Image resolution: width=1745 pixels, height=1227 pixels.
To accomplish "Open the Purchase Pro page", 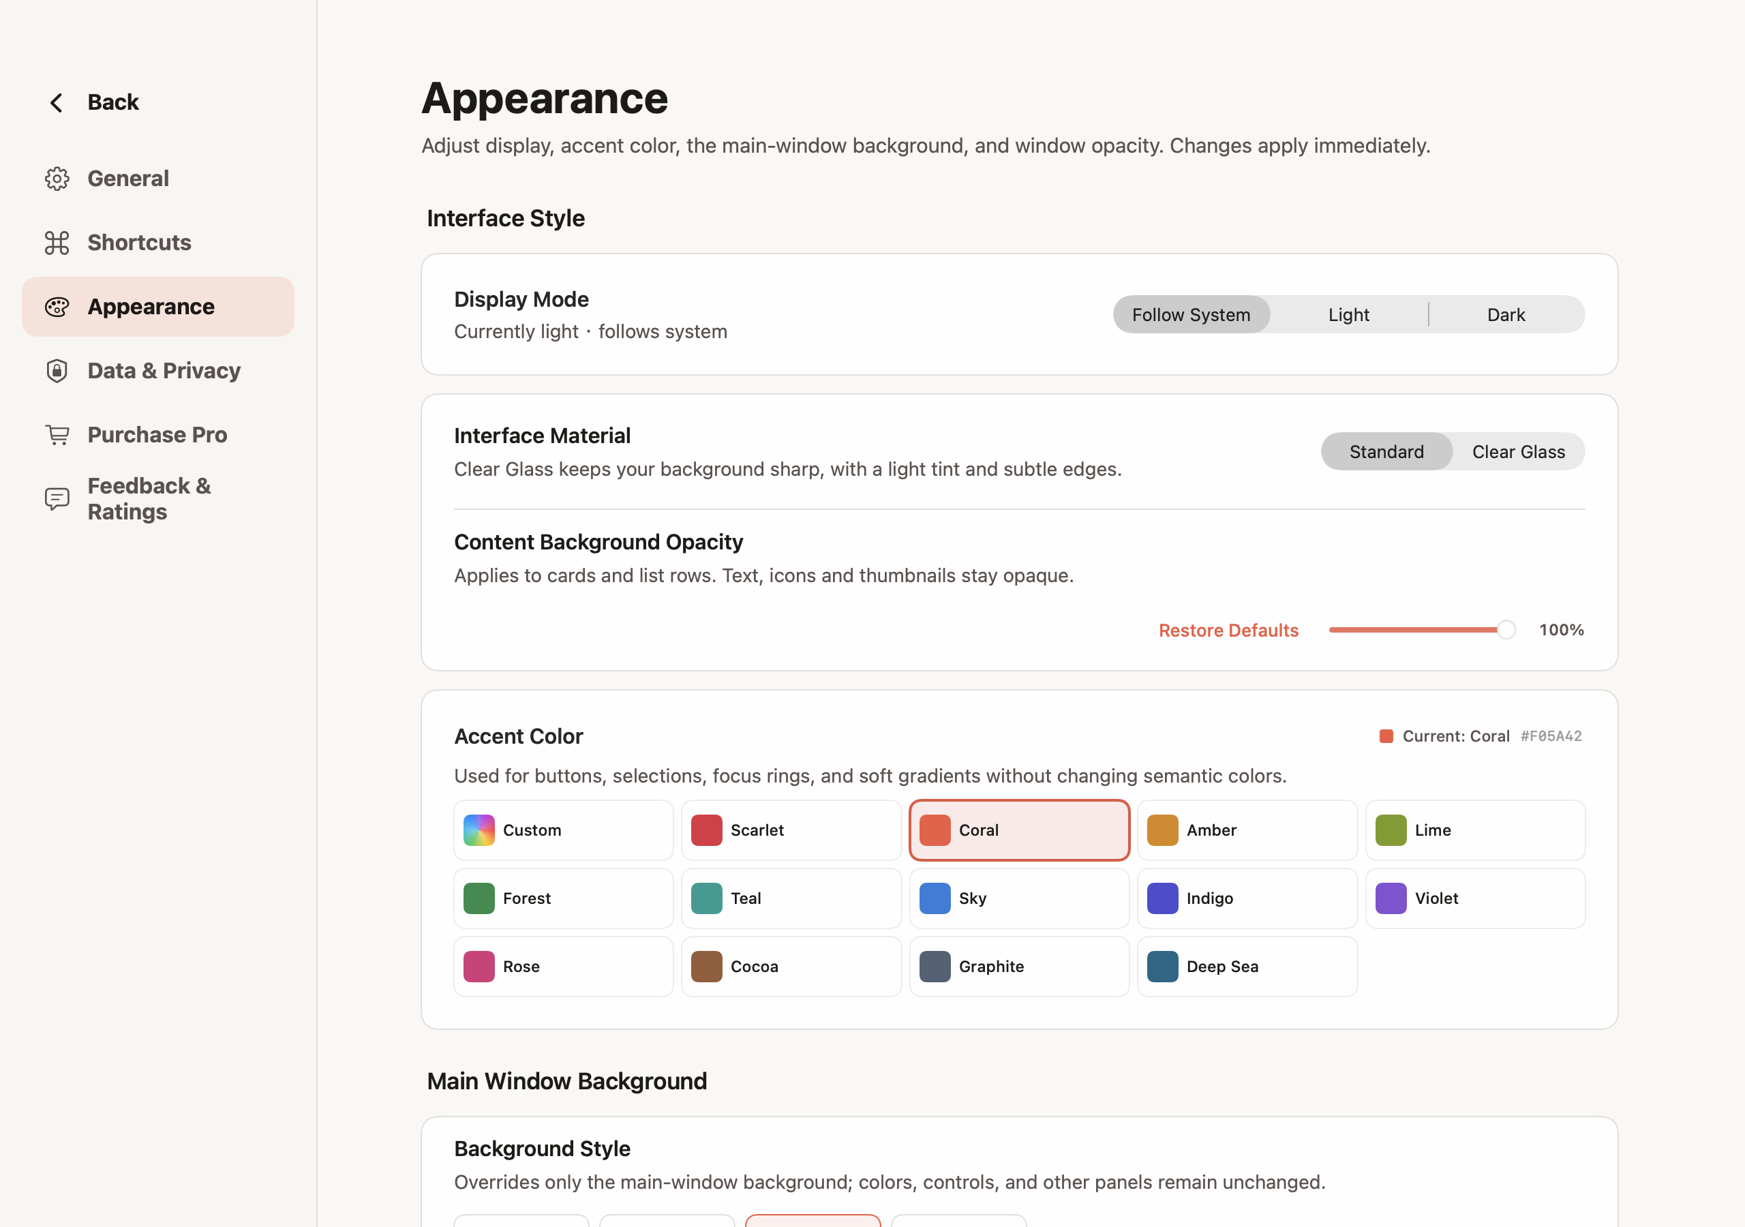I will (158, 435).
